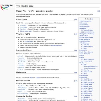Jump to 6 Hosting / Web / File / Image
The image size is (101, 101).
86,34
